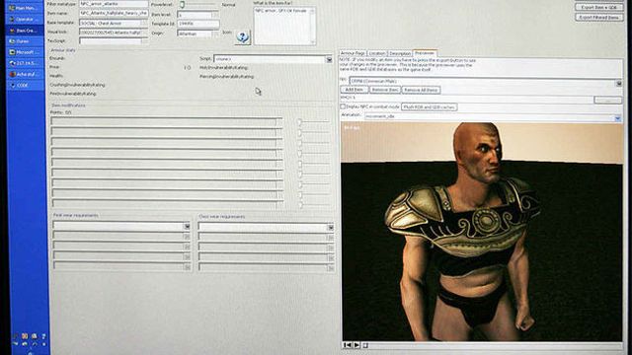This screenshot has height=355, width=632.
Task: Click the Filter metatype input field
Action: 114,4
